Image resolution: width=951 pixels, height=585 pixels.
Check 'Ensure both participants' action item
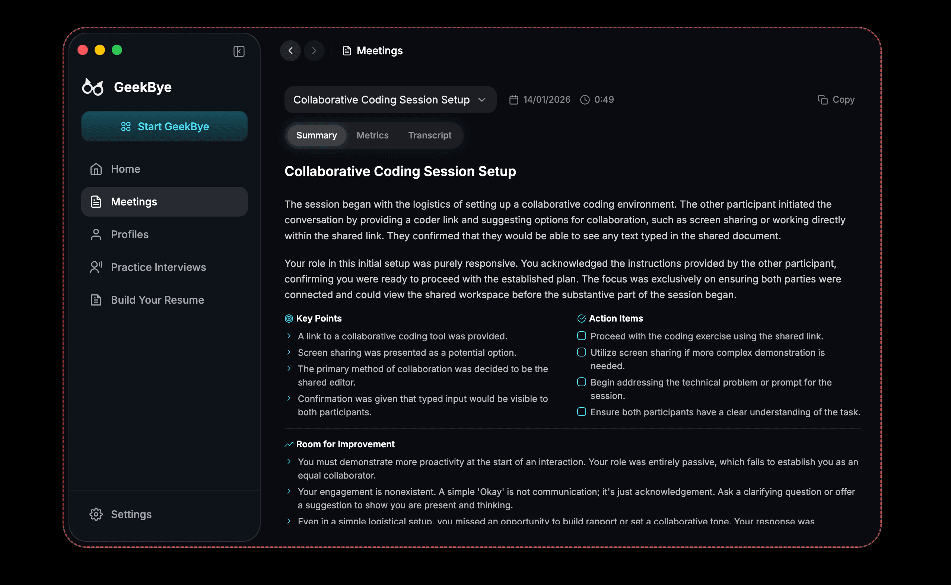tap(581, 412)
